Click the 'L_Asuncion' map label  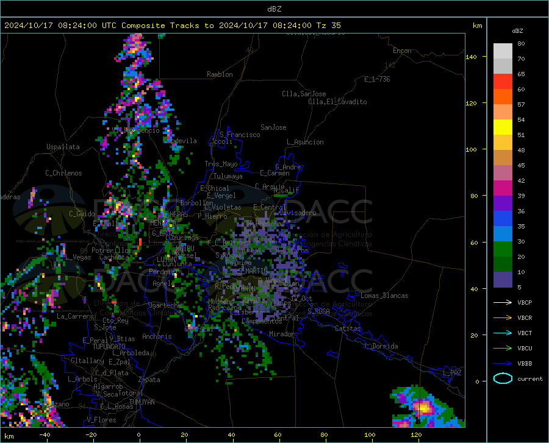pos(305,142)
